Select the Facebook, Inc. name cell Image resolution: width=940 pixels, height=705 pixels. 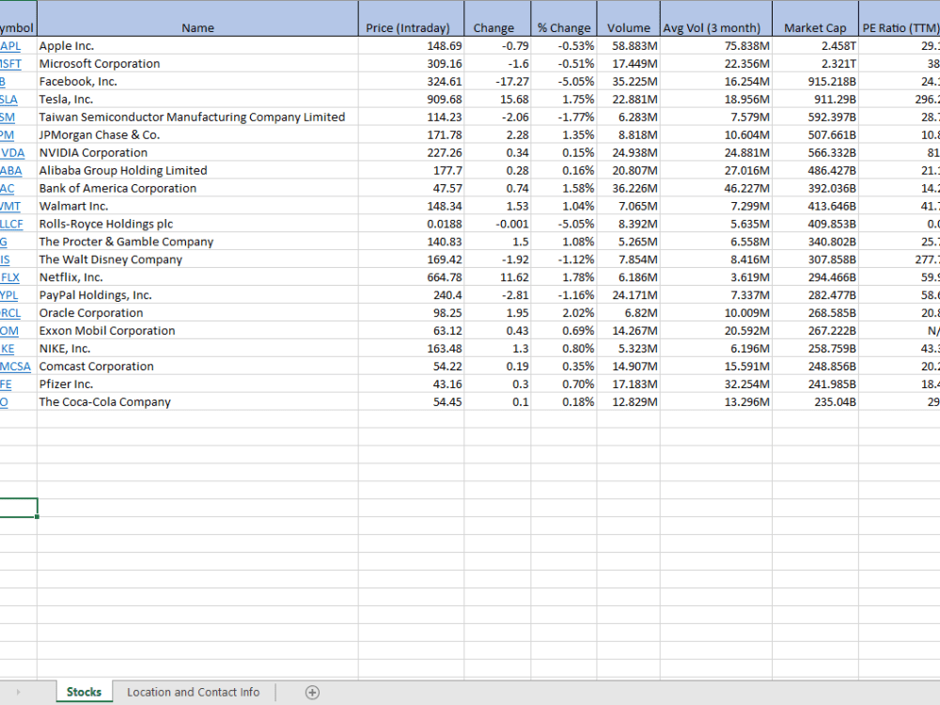pyautogui.click(x=197, y=82)
